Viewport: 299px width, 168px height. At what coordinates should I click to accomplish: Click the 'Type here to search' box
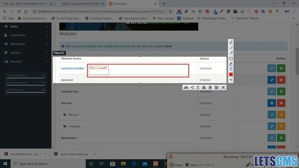[x=48, y=164]
